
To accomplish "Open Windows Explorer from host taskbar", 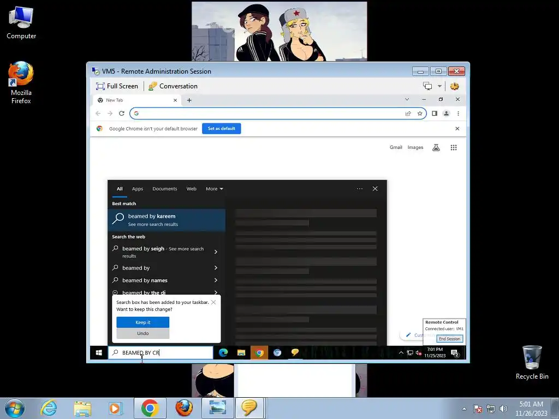I will (82, 408).
